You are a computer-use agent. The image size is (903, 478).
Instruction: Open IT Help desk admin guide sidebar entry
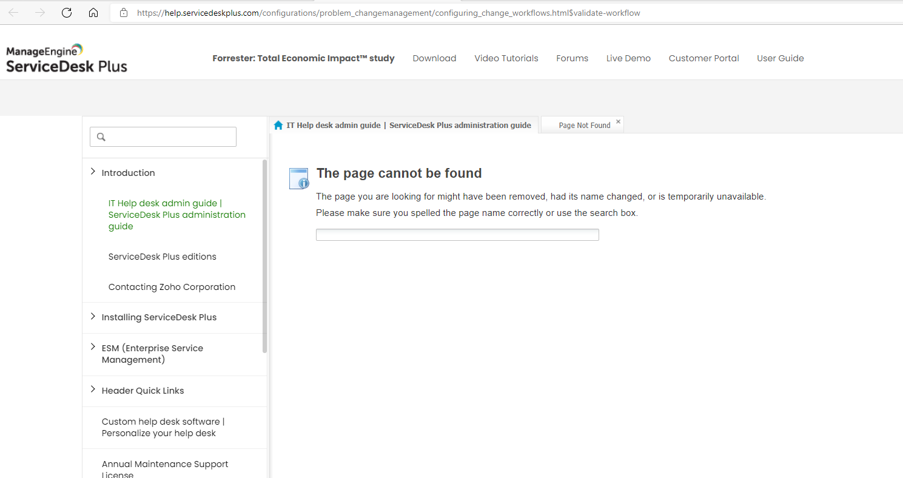click(x=177, y=215)
